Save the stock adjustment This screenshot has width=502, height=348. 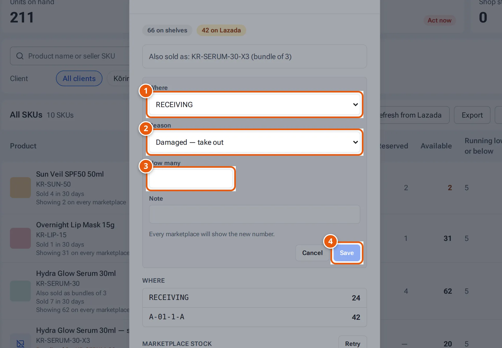click(x=347, y=253)
